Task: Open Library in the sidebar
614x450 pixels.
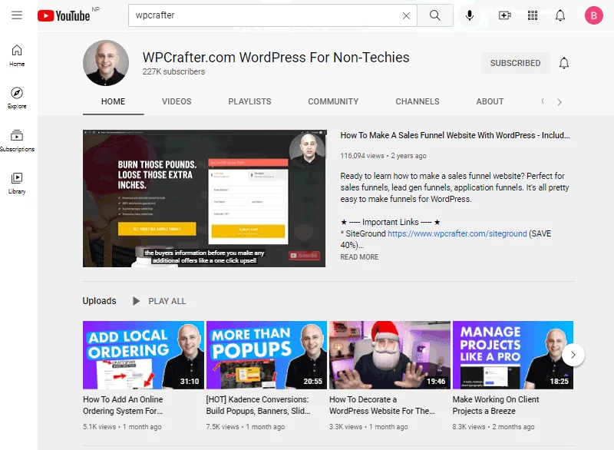Action: [17, 183]
